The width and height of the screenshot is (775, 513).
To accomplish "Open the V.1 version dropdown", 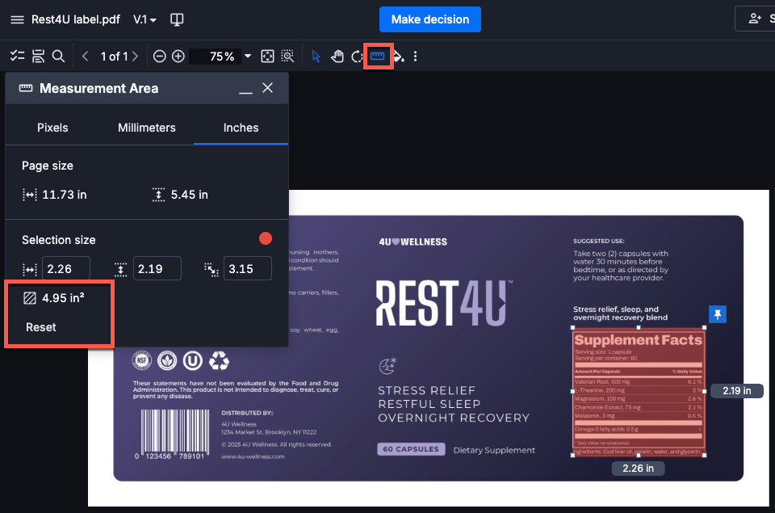I will point(145,19).
